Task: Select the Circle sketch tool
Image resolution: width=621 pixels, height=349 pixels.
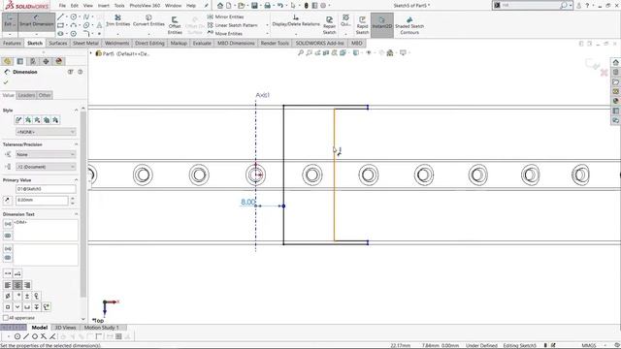Action: [x=74, y=16]
